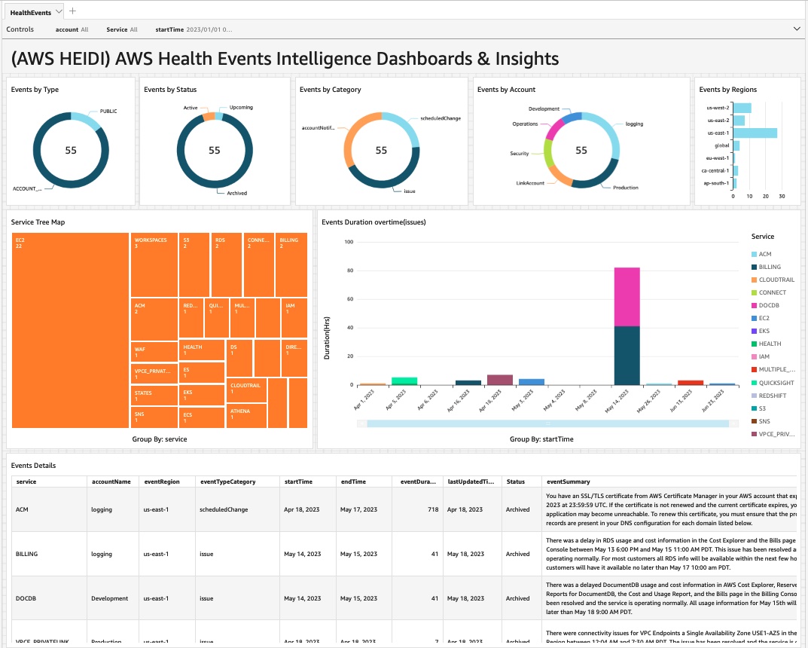Viewport: 808px width, 648px height.
Task: Select the BILLING tile in tree map
Action: coord(291,265)
